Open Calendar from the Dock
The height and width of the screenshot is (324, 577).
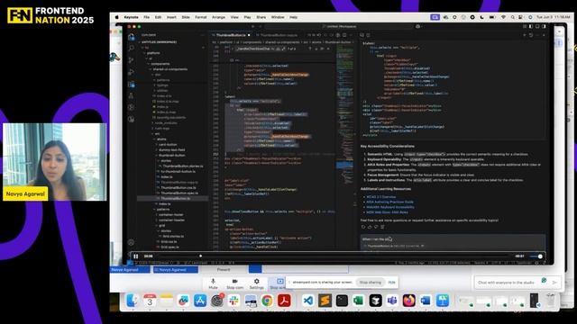pyautogui.click(x=150, y=301)
